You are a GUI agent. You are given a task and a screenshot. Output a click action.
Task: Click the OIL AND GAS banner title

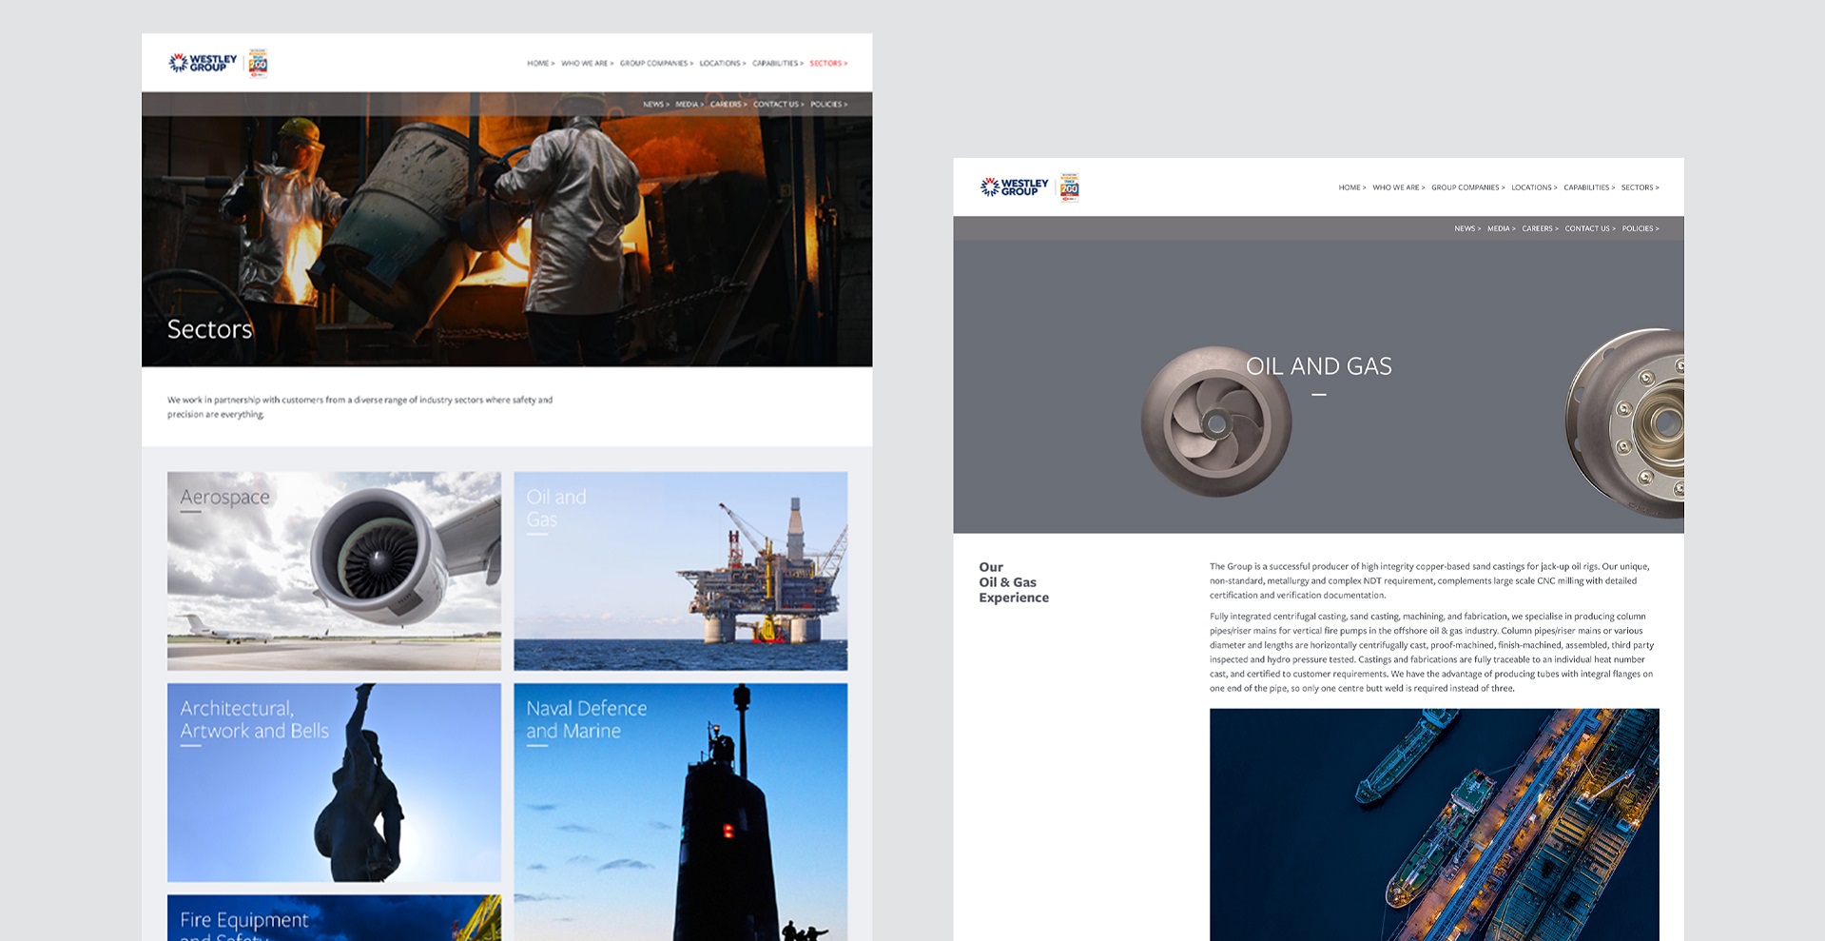[1319, 366]
